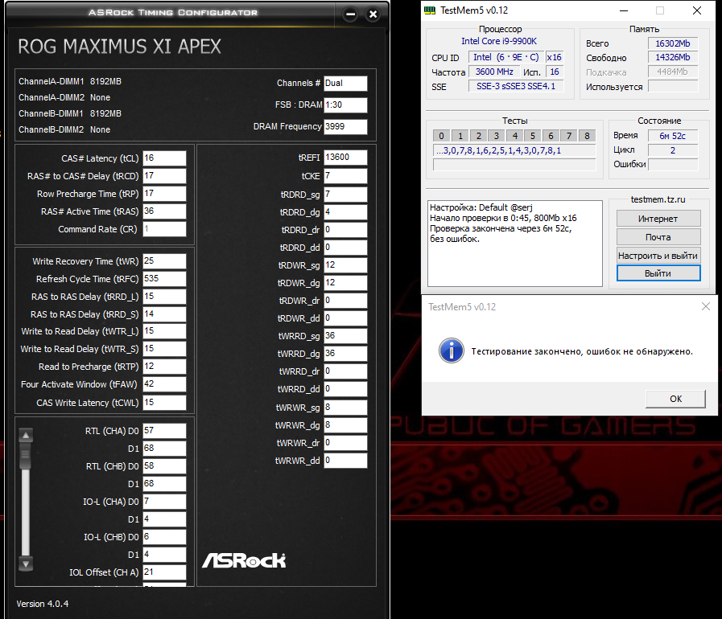Click the FSB : DRAM ratio field
Screen dimensions: 722x619
pos(345,105)
